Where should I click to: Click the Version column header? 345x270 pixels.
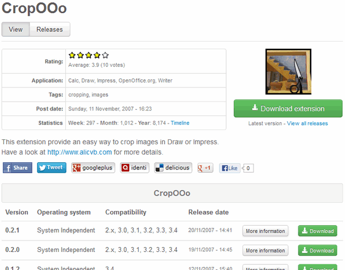coord(17,212)
